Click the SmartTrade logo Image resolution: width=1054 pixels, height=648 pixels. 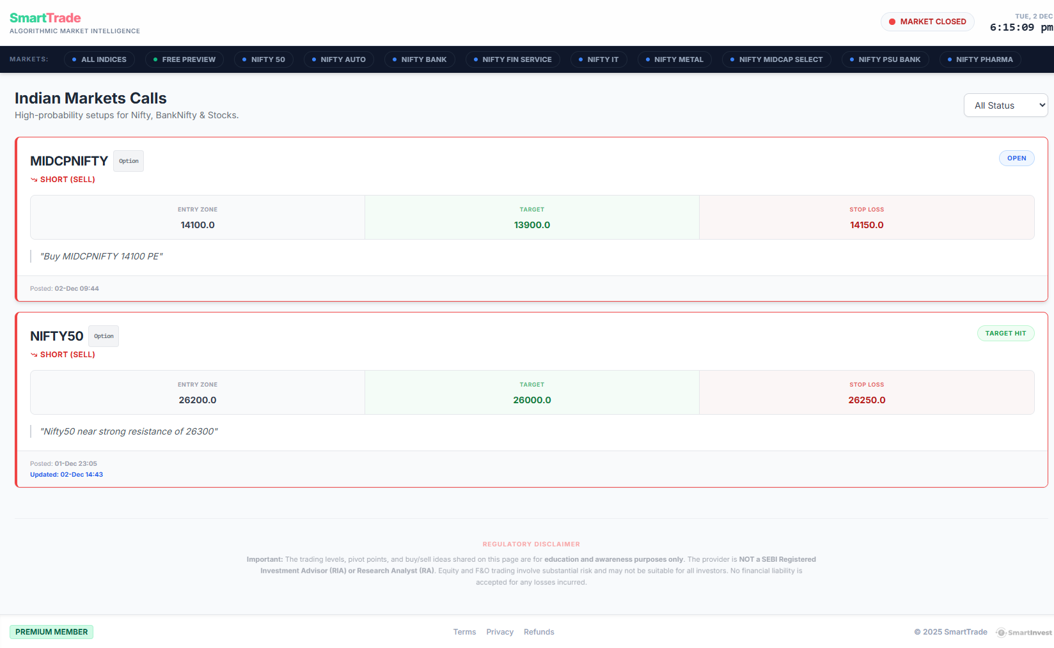[45, 18]
